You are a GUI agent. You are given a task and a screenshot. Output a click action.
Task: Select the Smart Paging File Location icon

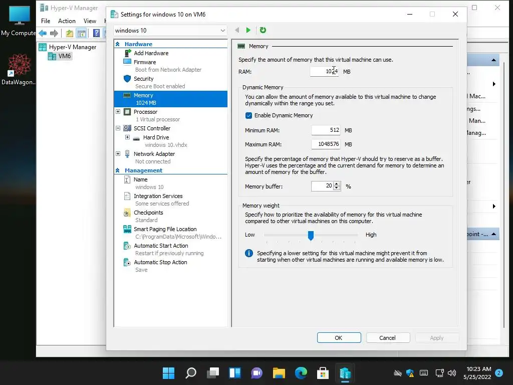click(x=127, y=229)
